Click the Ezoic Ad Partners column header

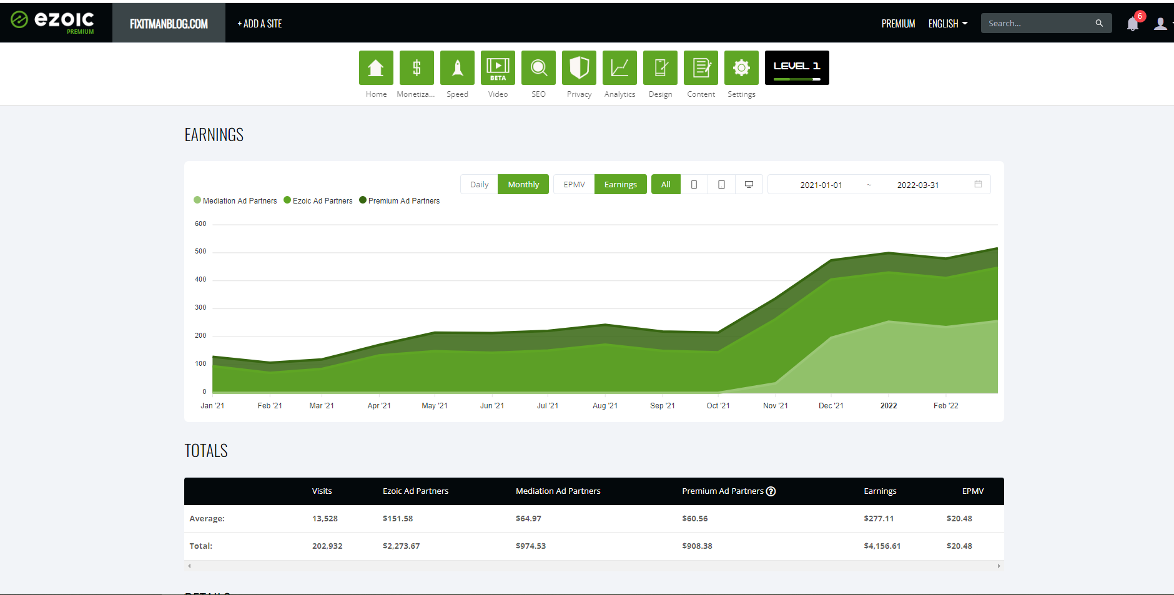coord(415,491)
